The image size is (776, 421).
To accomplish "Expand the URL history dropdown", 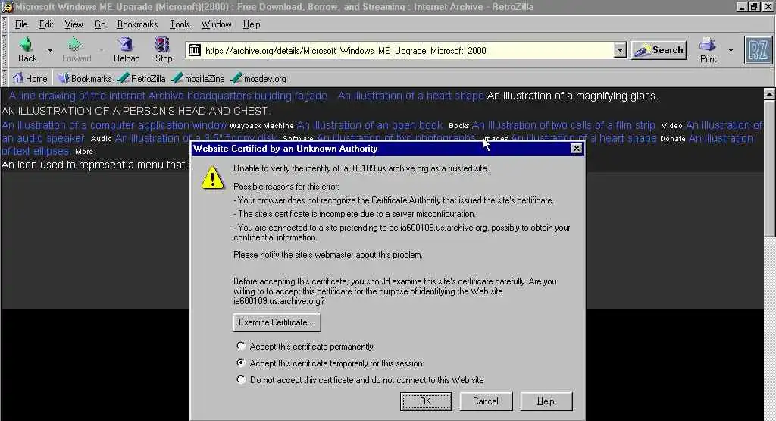I will pyautogui.click(x=620, y=50).
